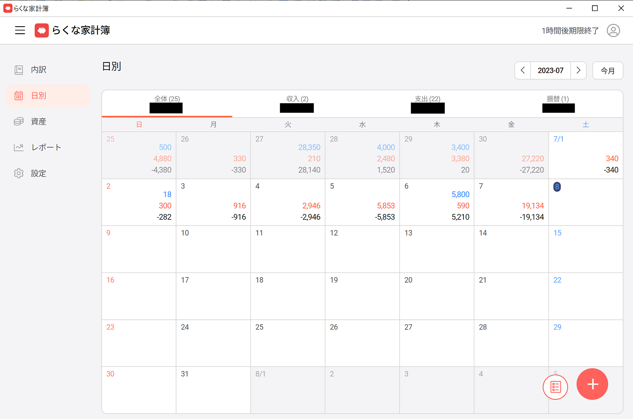Open the hamburger navigation menu
Image resolution: width=633 pixels, height=419 pixels.
20,30
